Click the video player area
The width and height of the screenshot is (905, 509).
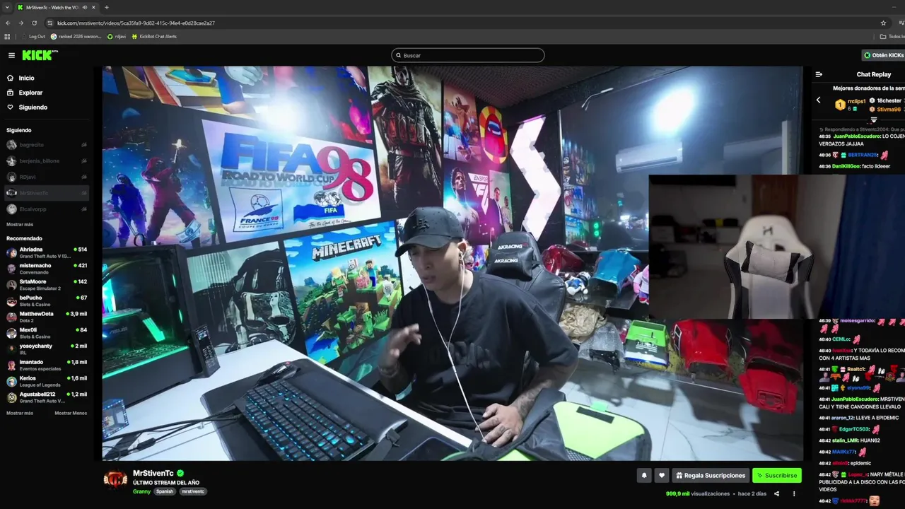452,263
